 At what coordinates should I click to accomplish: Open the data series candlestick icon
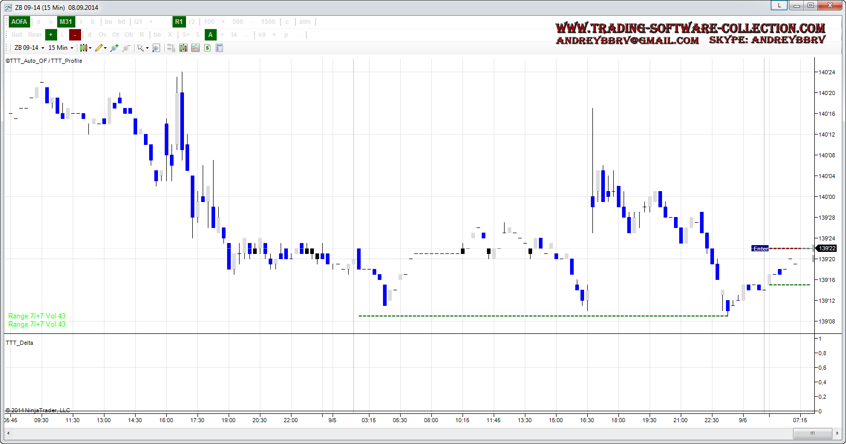(183, 48)
